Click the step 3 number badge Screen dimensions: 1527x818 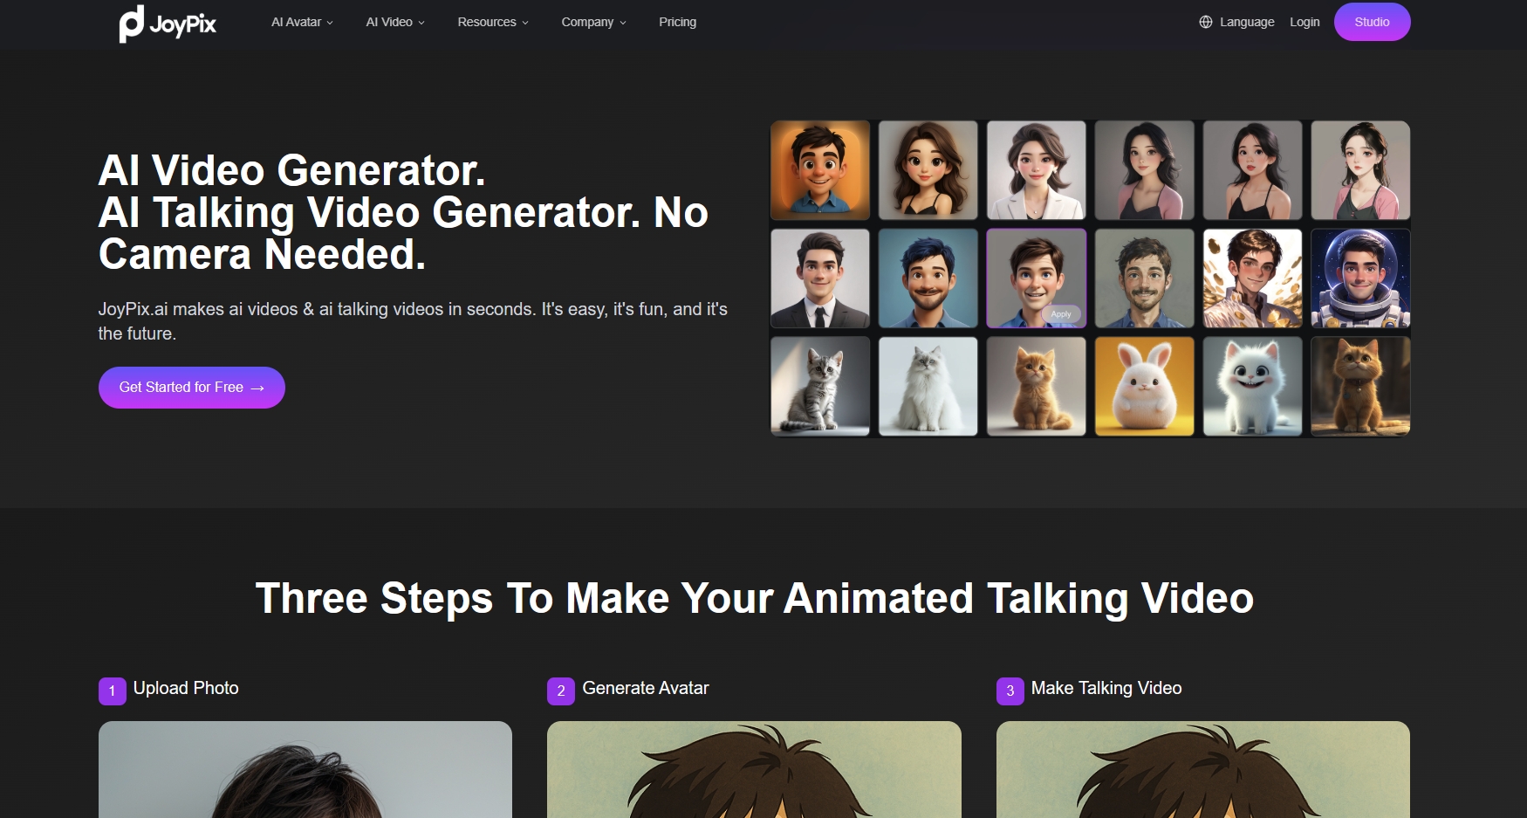[x=1010, y=691]
